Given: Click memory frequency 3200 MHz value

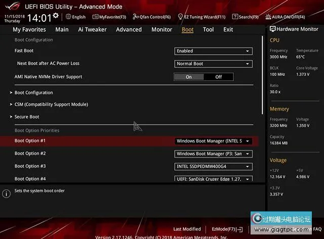Looking at the screenshot, I should pos(278,126).
